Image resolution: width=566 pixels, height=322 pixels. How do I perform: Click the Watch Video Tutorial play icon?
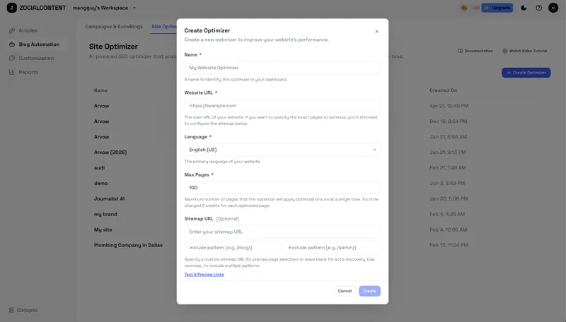coord(505,51)
